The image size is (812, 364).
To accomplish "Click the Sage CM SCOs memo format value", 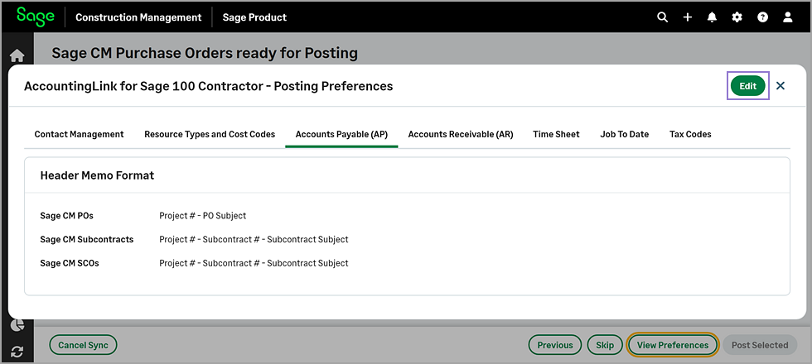I will click(254, 263).
